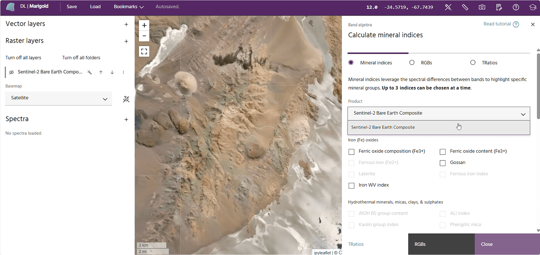Add a new spectra with the plus control
540x255 pixels.
[x=126, y=120]
